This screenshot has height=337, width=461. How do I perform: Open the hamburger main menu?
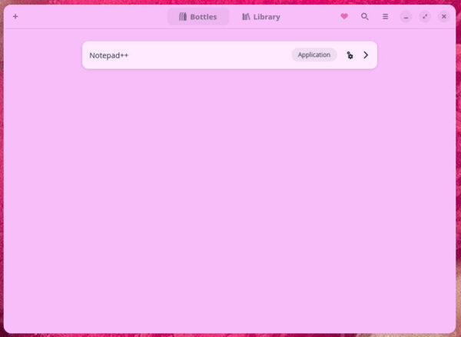point(386,16)
